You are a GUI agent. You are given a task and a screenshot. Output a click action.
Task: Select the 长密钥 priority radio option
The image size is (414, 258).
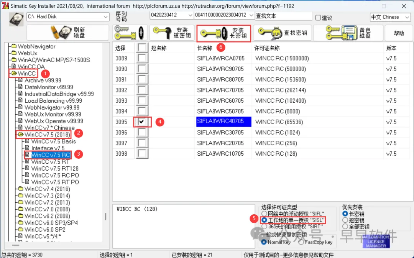coord(345,214)
